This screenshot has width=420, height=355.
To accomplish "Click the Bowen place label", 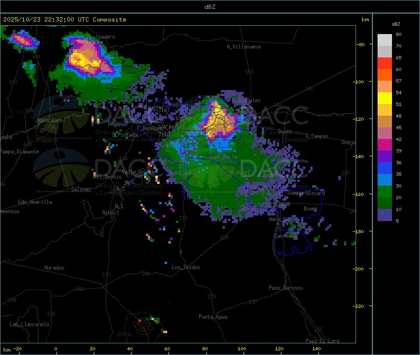I will (310, 208).
